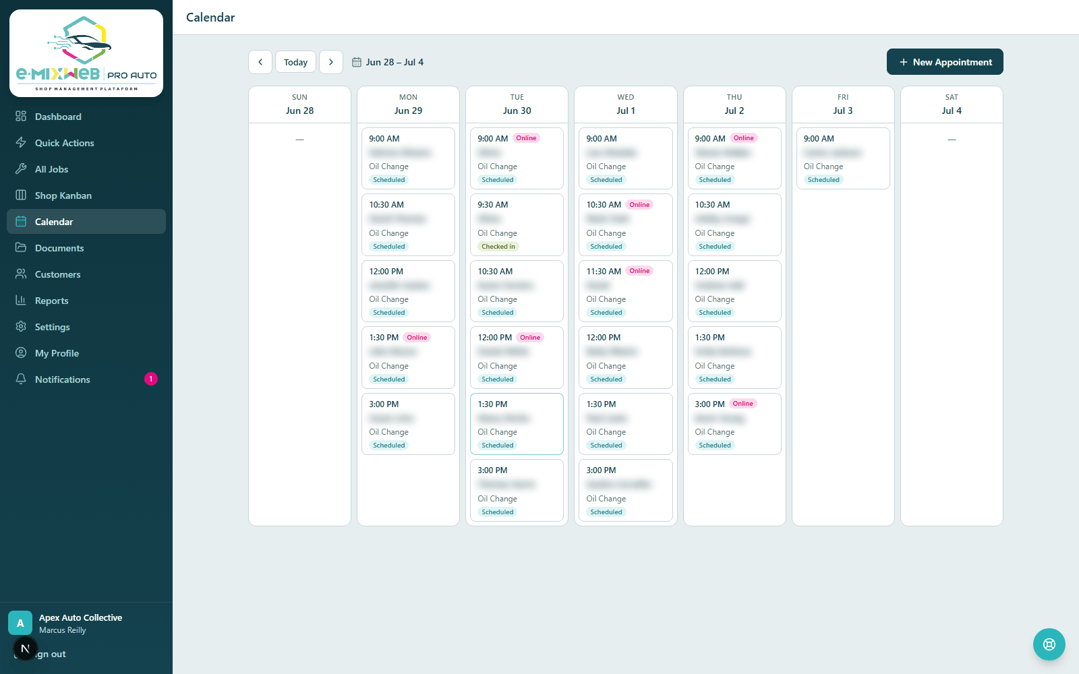
Task: Select the Fri Jul 3 column header
Action: 843,104
